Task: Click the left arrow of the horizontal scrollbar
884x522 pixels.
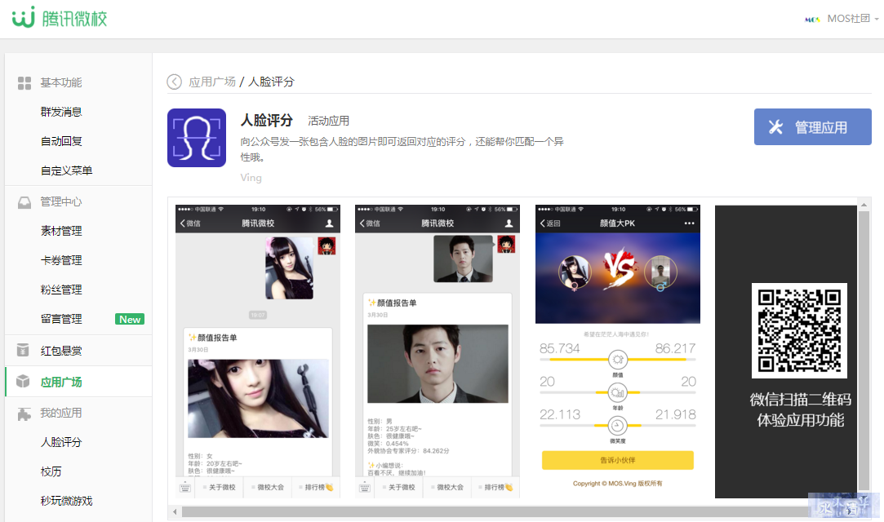Action: click(175, 512)
